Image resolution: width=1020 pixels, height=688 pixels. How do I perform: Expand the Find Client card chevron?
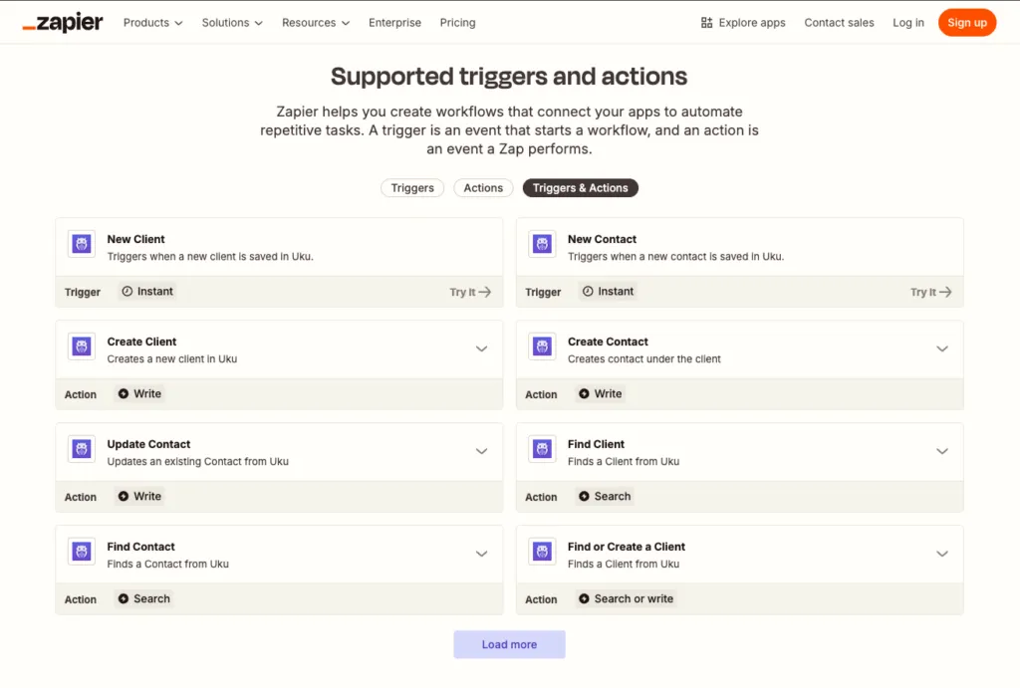coord(942,451)
